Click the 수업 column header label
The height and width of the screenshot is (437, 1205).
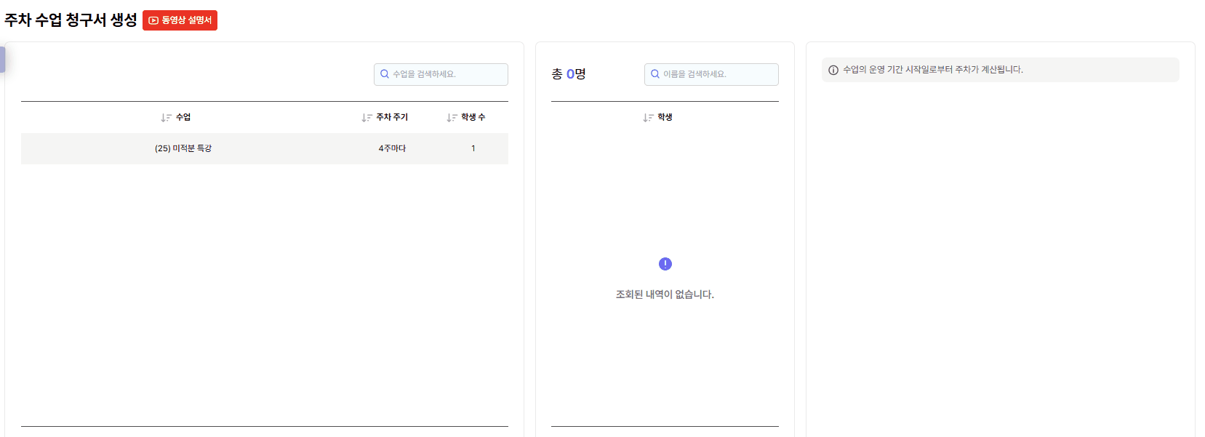click(x=183, y=117)
